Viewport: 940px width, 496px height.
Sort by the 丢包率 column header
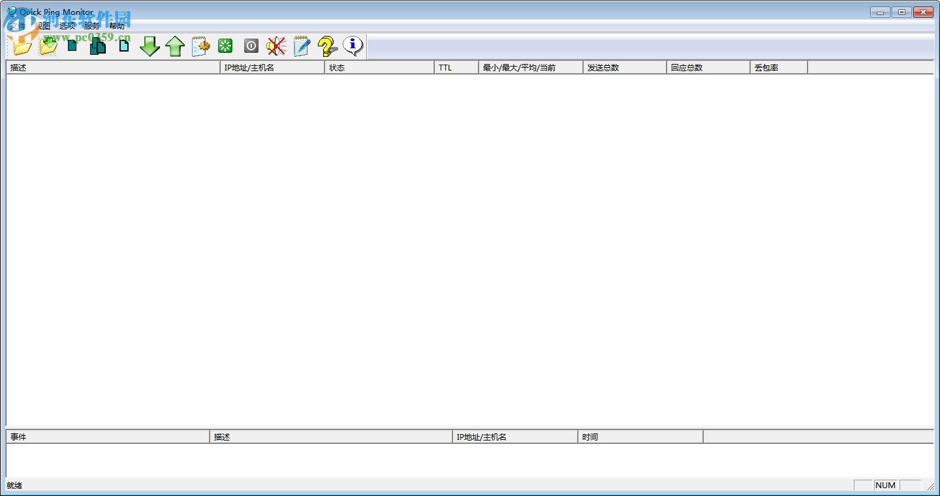click(778, 67)
